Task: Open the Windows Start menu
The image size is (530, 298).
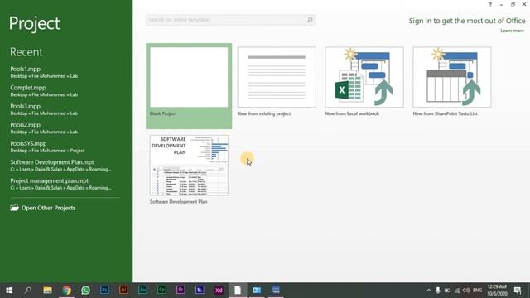Action: pos(9,291)
